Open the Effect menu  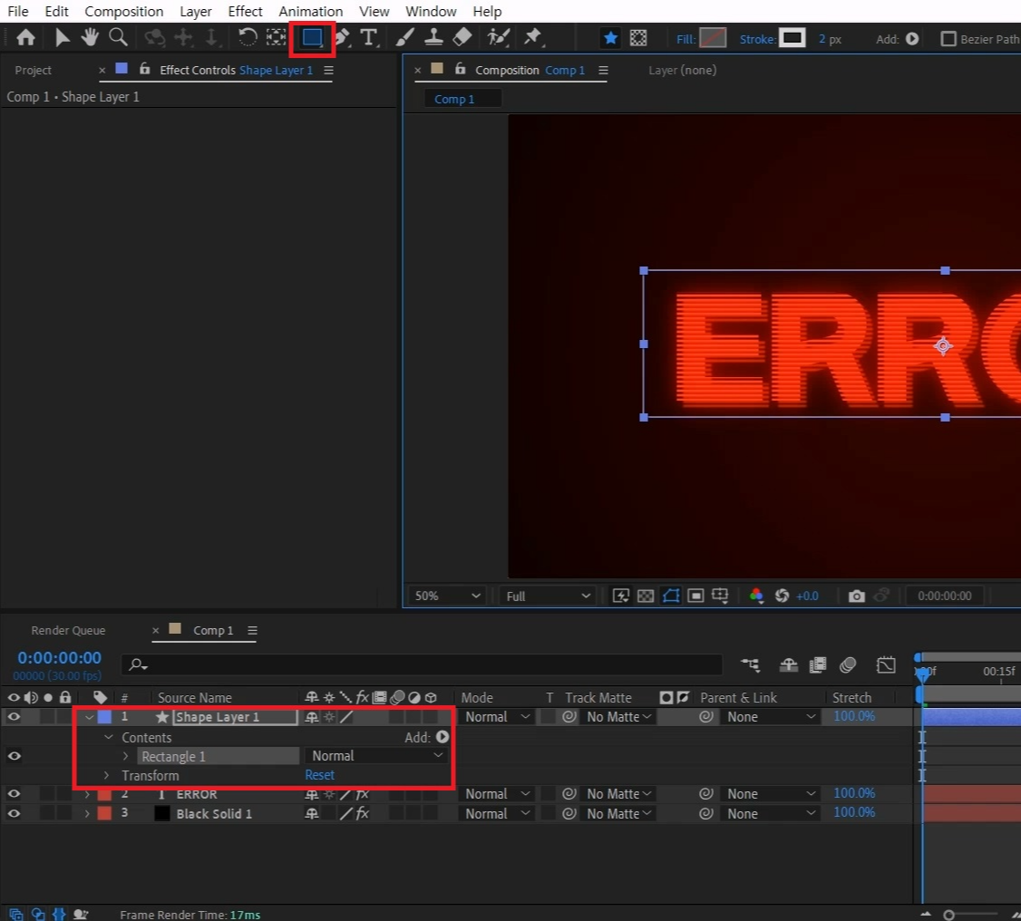coord(245,11)
